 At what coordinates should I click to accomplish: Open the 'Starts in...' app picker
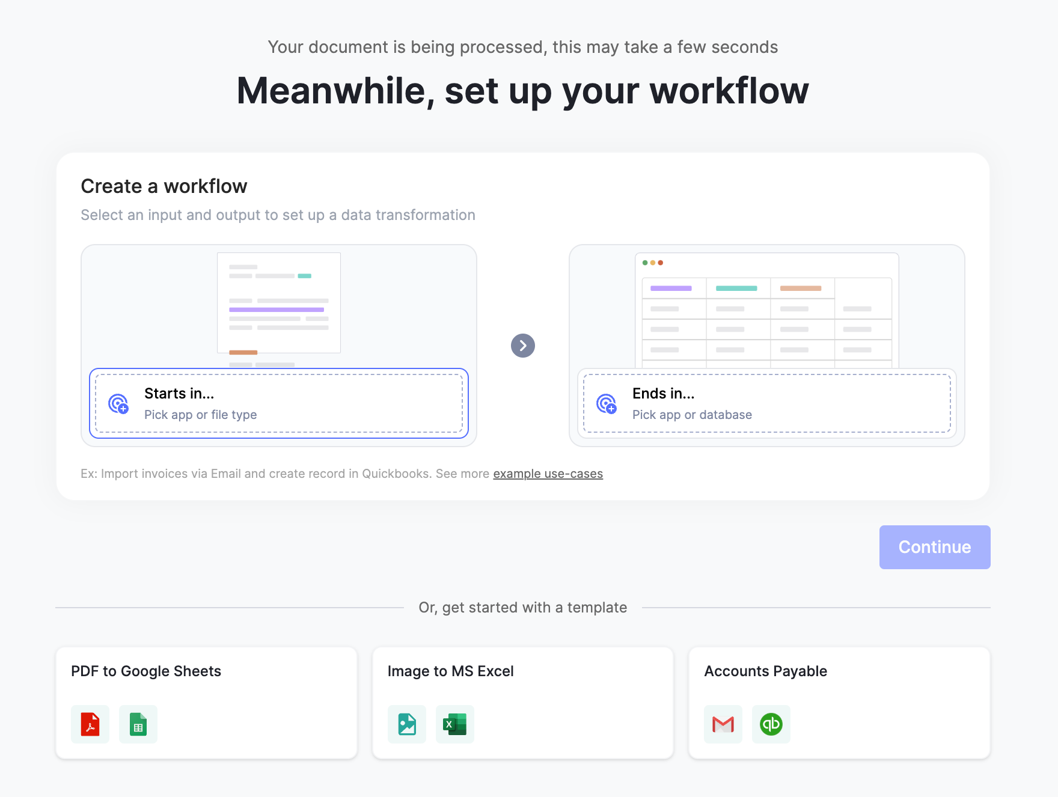(279, 403)
